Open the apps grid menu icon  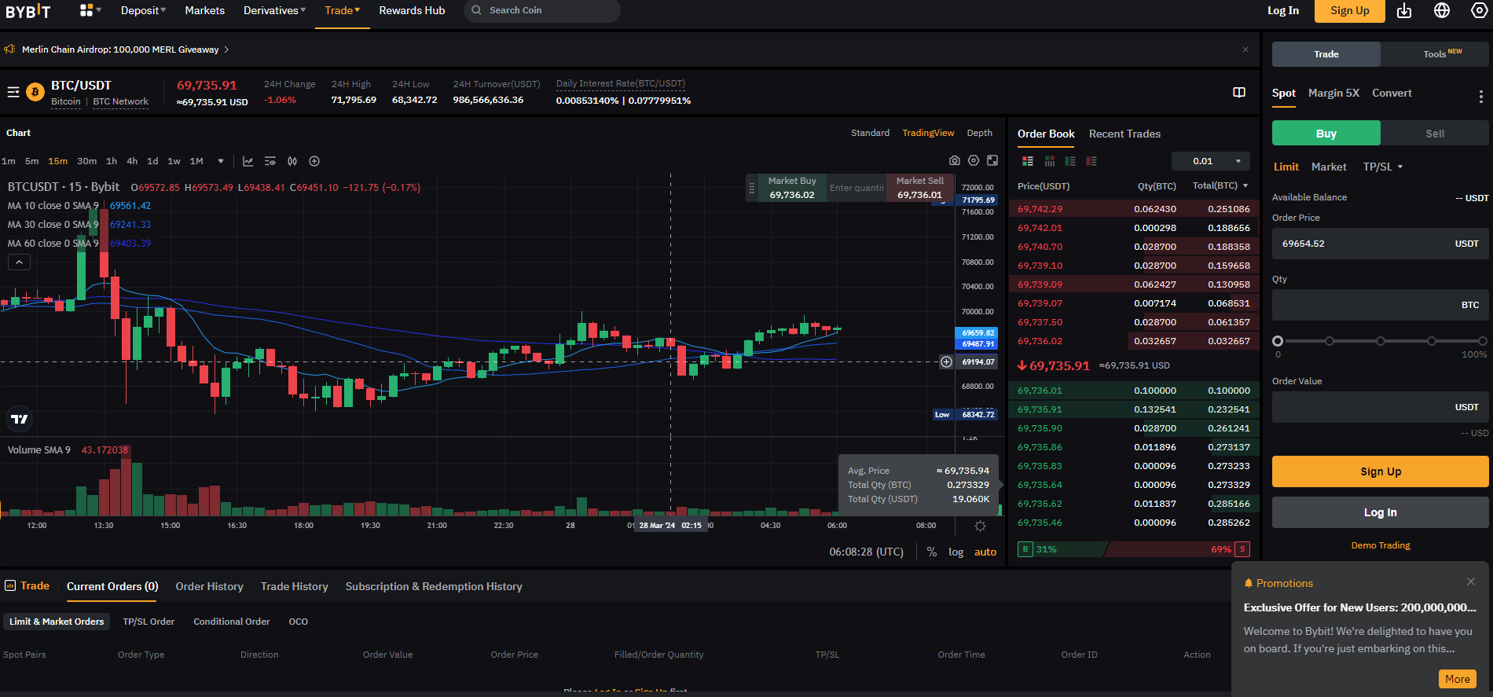pyautogui.click(x=86, y=10)
